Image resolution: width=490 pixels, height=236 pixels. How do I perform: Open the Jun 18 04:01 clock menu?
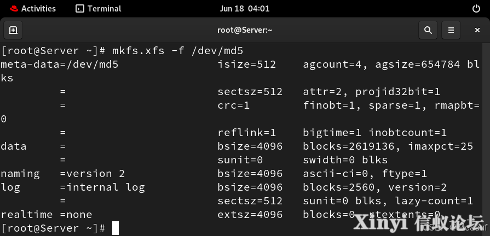(245, 9)
